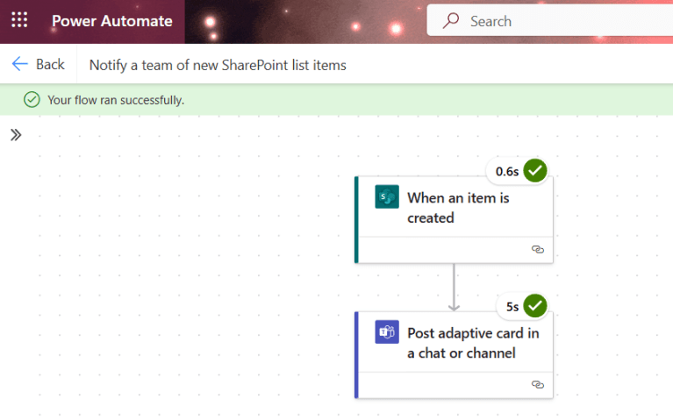
Task: Click the 'Your flow ran successfully.' message
Action: tap(116, 100)
